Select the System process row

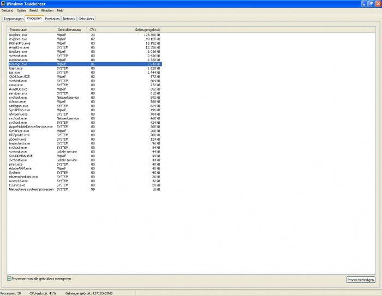coord(85,173)
